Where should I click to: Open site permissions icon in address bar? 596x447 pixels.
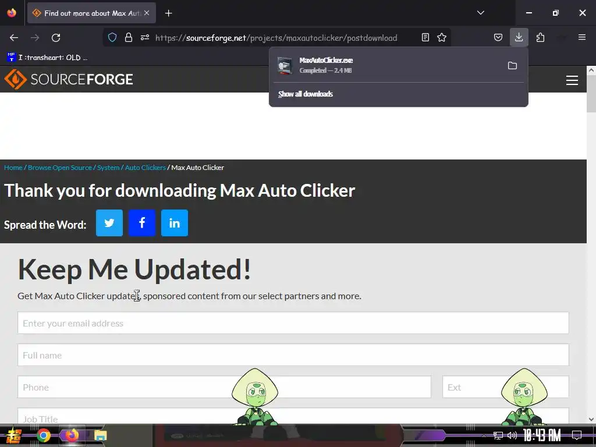click(145, 37)
